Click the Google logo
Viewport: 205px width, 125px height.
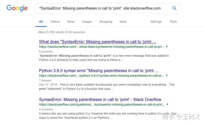(x=17, y=8)
